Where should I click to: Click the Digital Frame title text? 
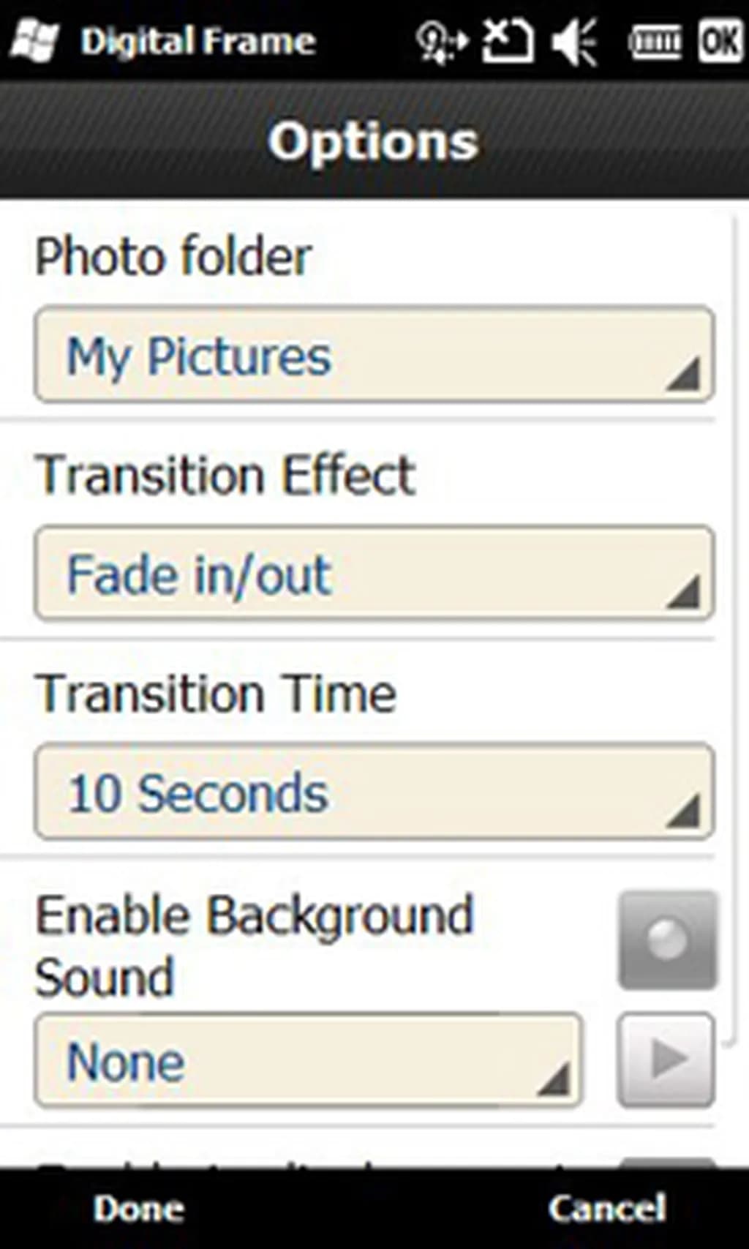[x=198, y=41]
